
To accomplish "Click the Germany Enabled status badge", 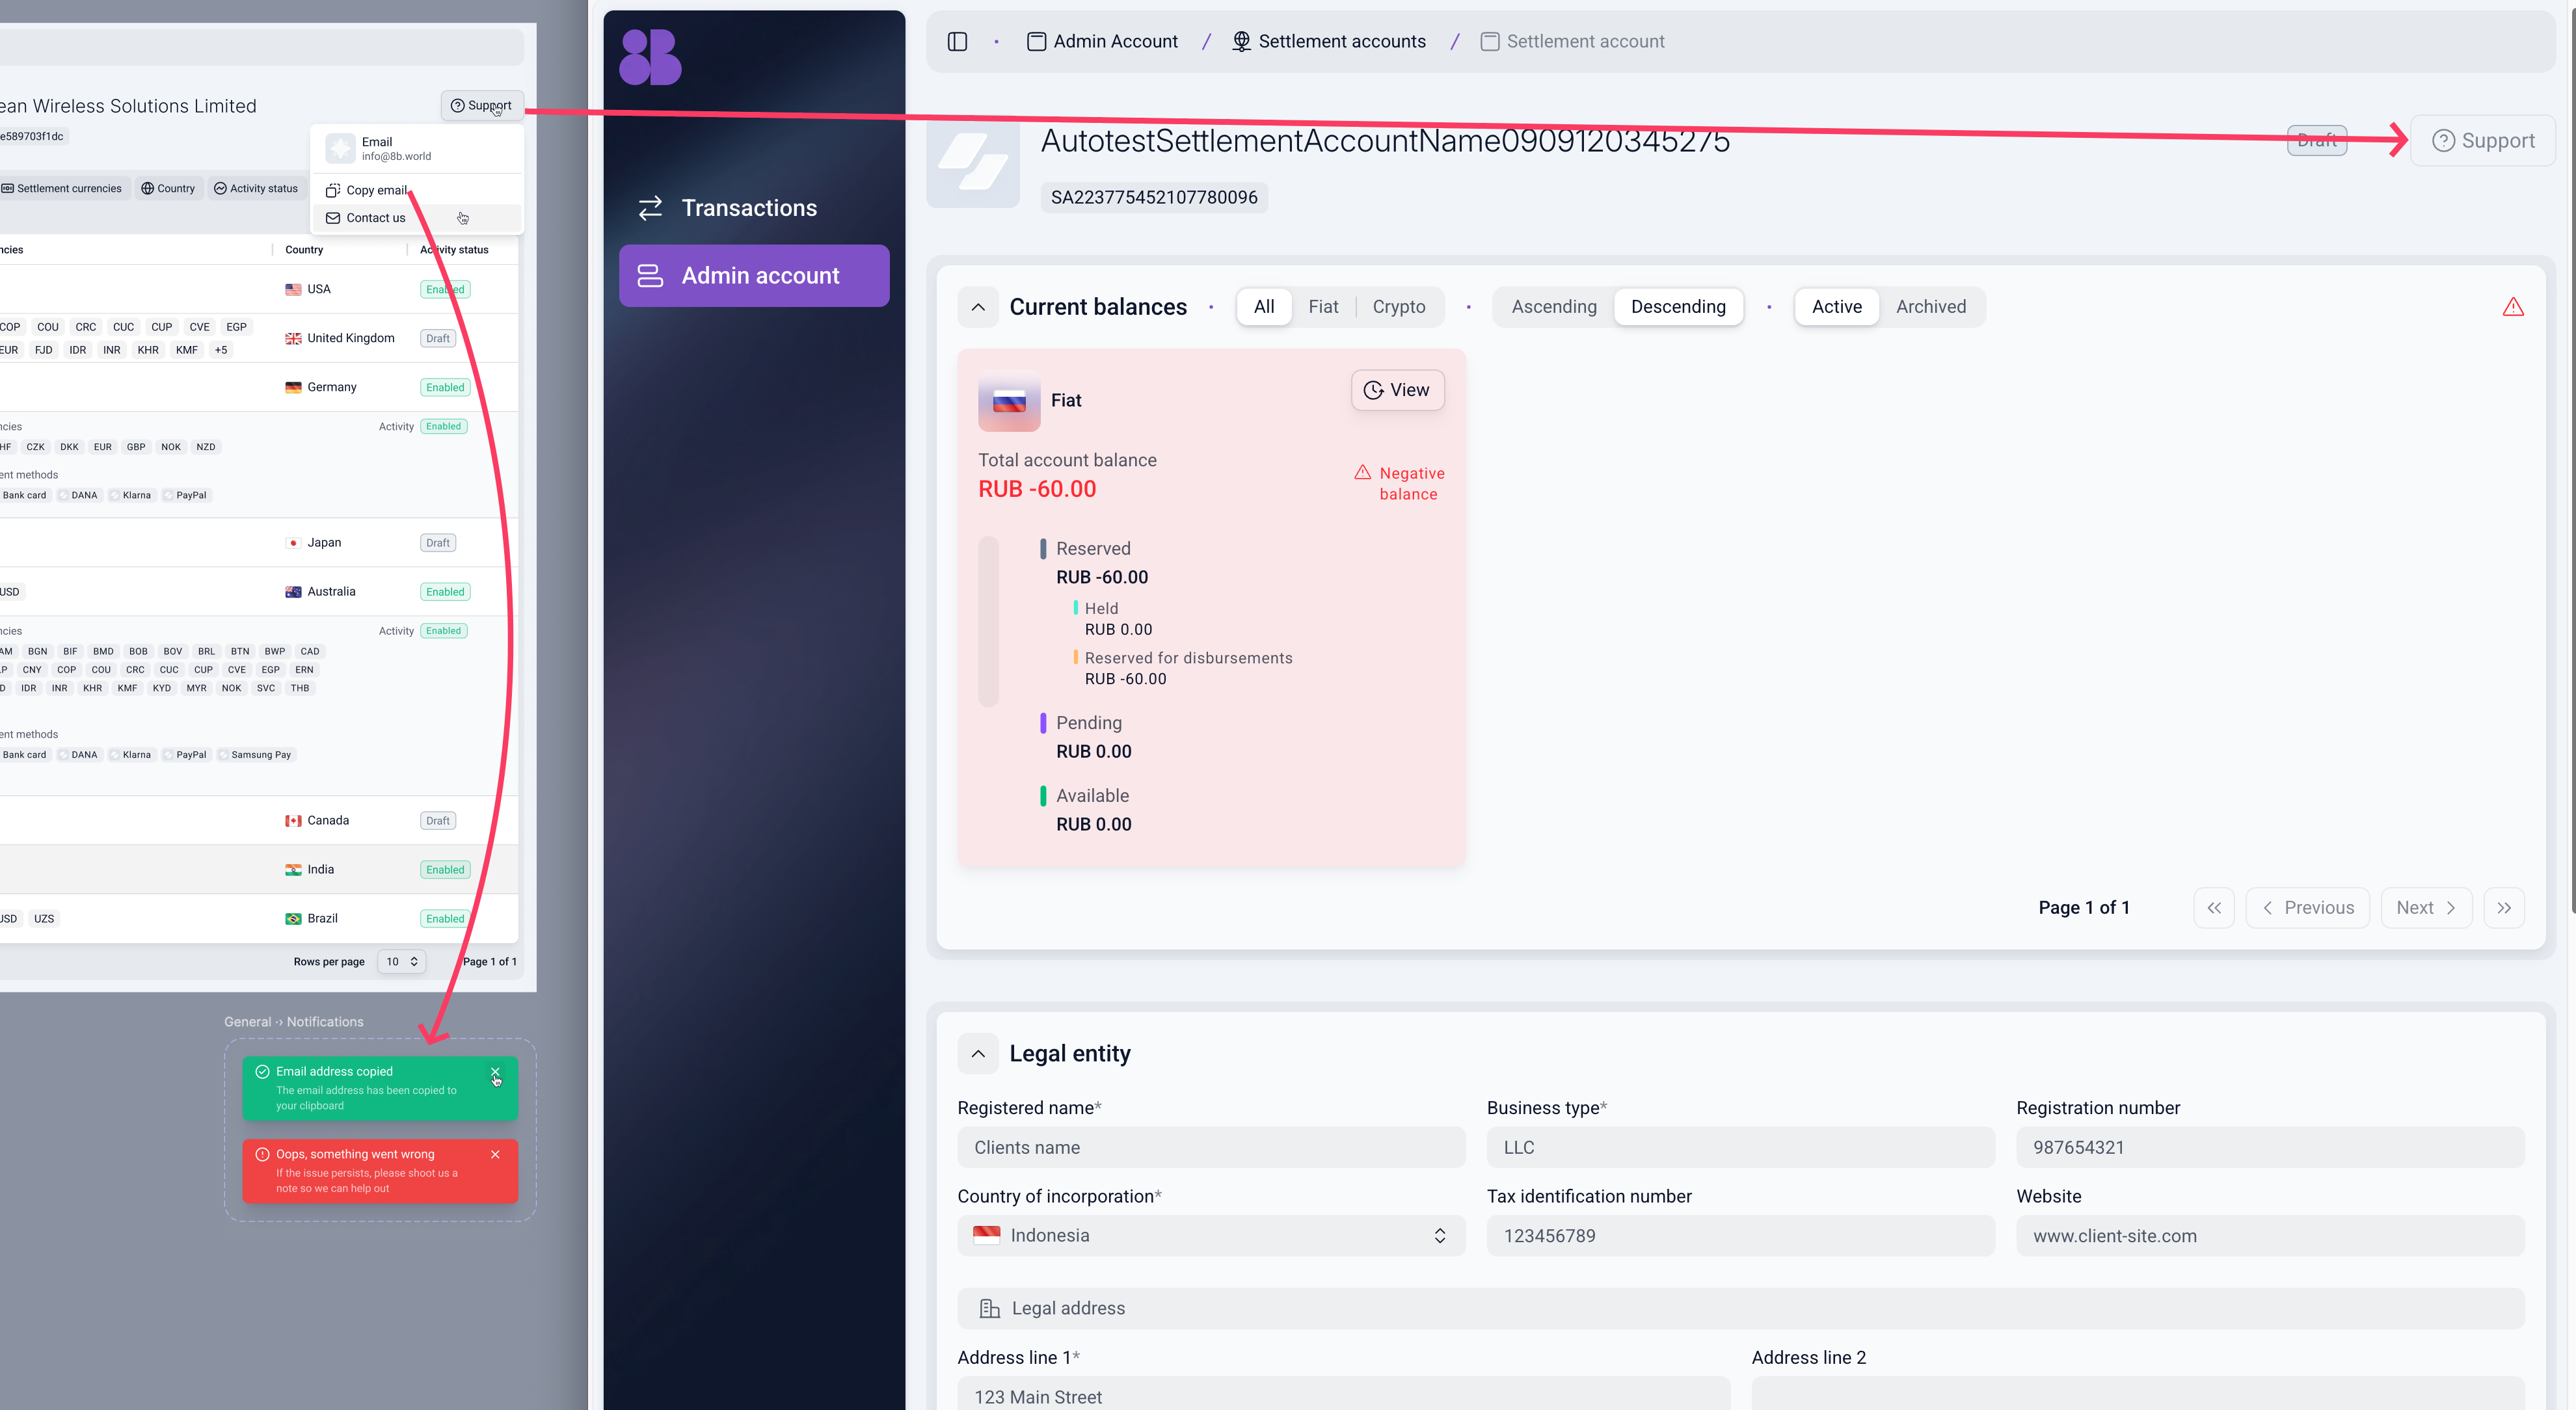I will pyautogui.click(x=445, y=387).
